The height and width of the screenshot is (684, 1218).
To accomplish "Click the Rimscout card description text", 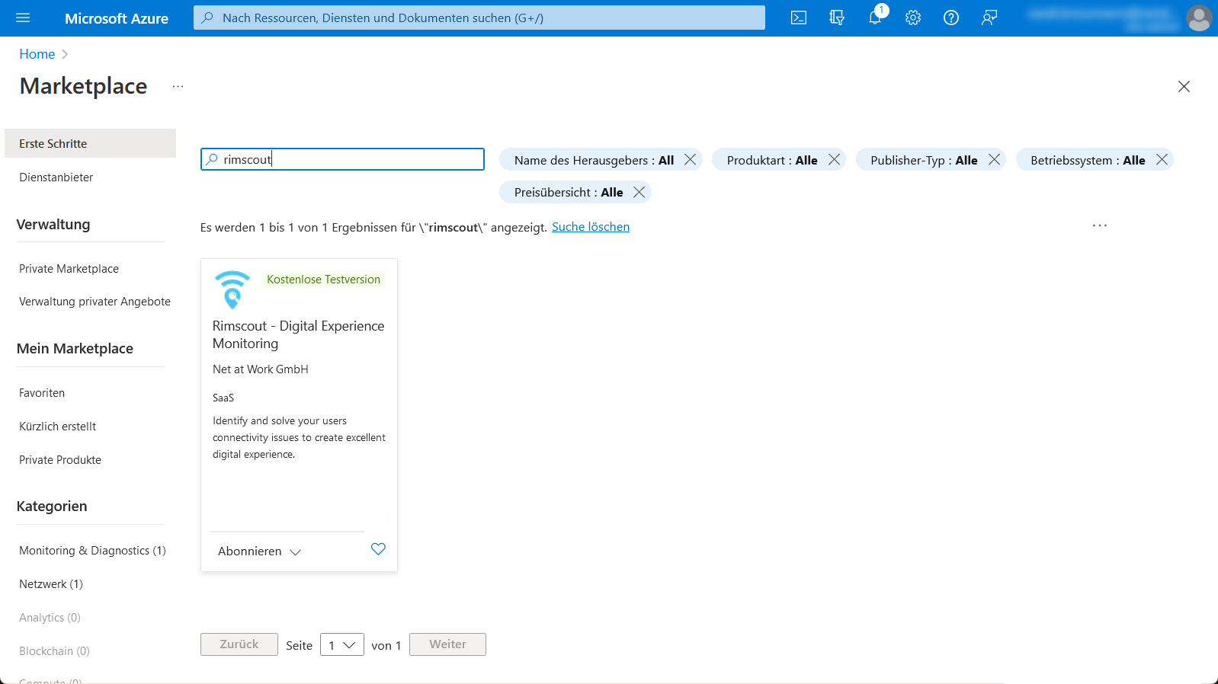I will pyautogui.click(x=299, y=437).
